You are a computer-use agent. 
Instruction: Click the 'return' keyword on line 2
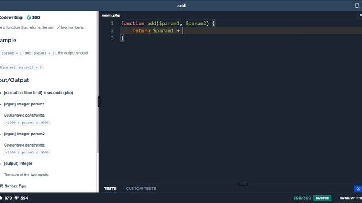tap(141, 30)
